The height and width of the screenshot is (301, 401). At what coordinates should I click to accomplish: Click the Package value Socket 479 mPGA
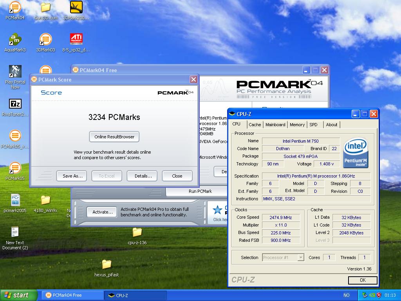[301, 156]
